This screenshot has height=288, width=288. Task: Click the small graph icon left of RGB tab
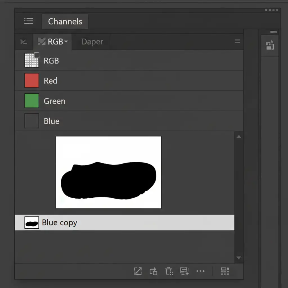[24, 42]
